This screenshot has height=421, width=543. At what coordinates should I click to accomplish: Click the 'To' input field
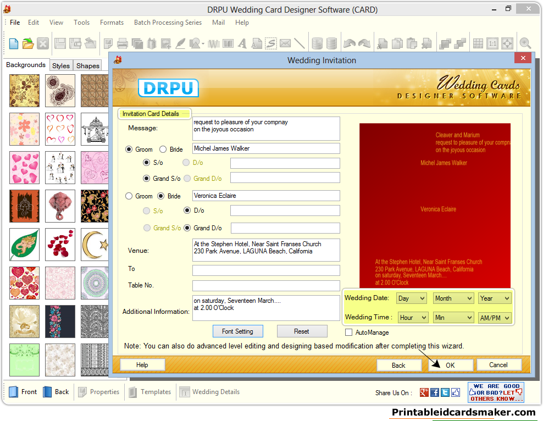click(x=266, y=270)
